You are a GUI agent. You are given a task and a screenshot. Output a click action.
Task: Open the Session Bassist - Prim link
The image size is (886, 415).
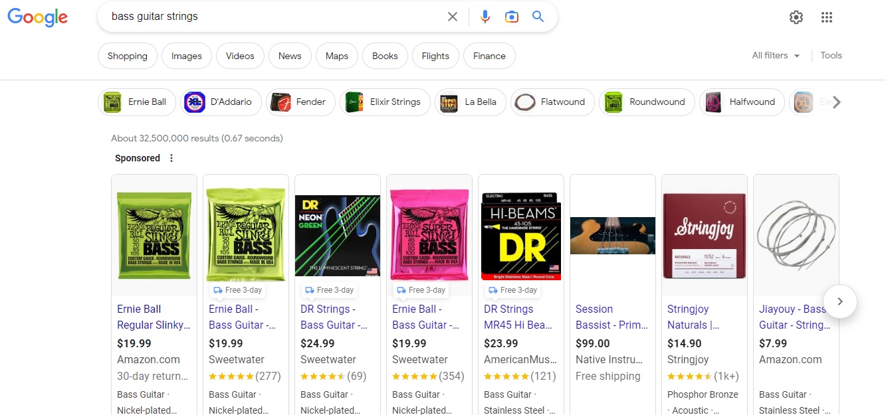click(611, 317)
